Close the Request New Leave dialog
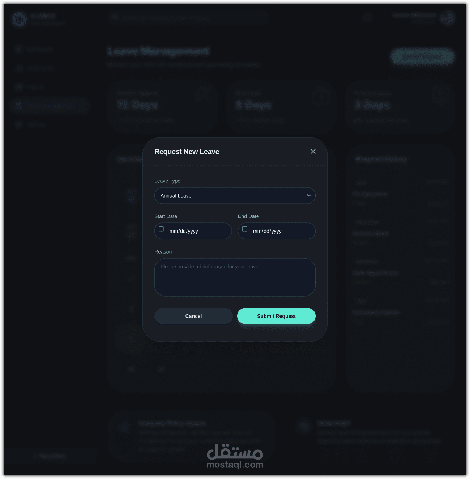The image size is (470, 479). point(313,152)
